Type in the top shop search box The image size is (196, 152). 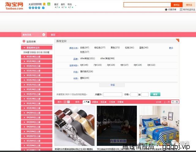pos(147,5)
